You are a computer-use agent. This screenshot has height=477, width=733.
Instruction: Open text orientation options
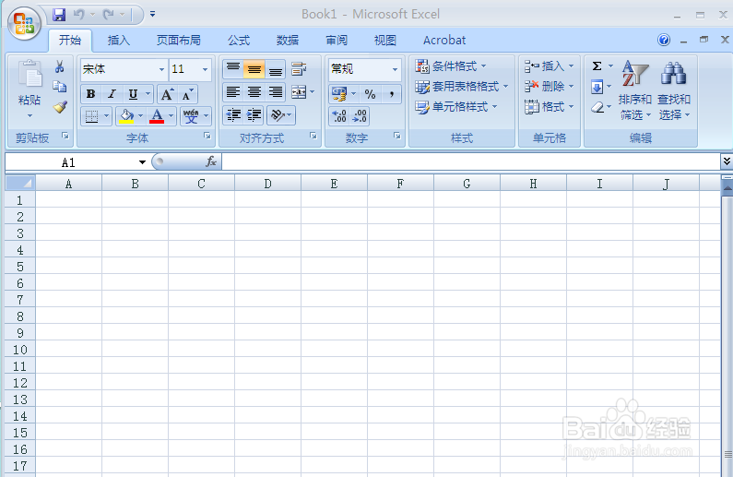pos(281,115)
